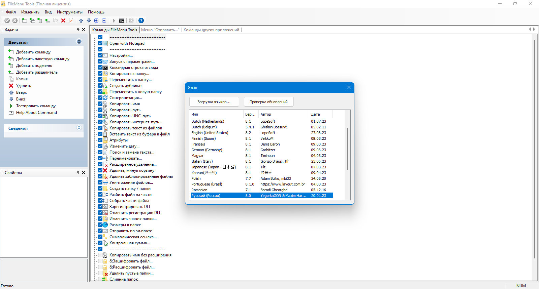The image size is (539, 289).
Task: Click the add separator toolbar icon
Action: click(47, 20)
